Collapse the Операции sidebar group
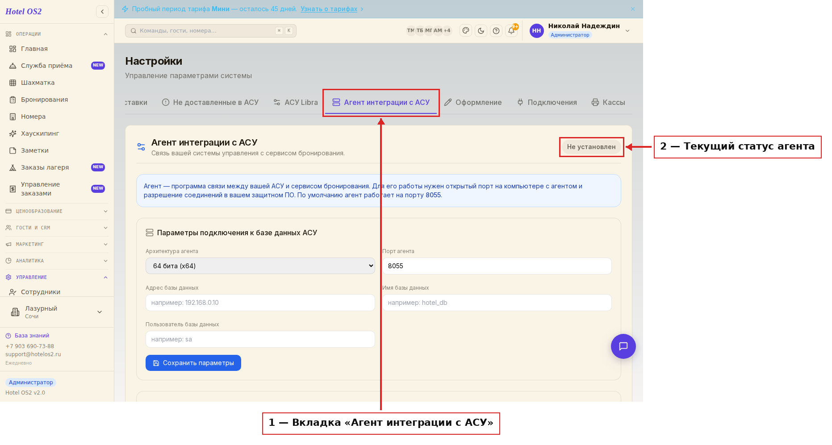Image resolution: width=832 pixels, height=445 pixels. (x=57, y=34)
